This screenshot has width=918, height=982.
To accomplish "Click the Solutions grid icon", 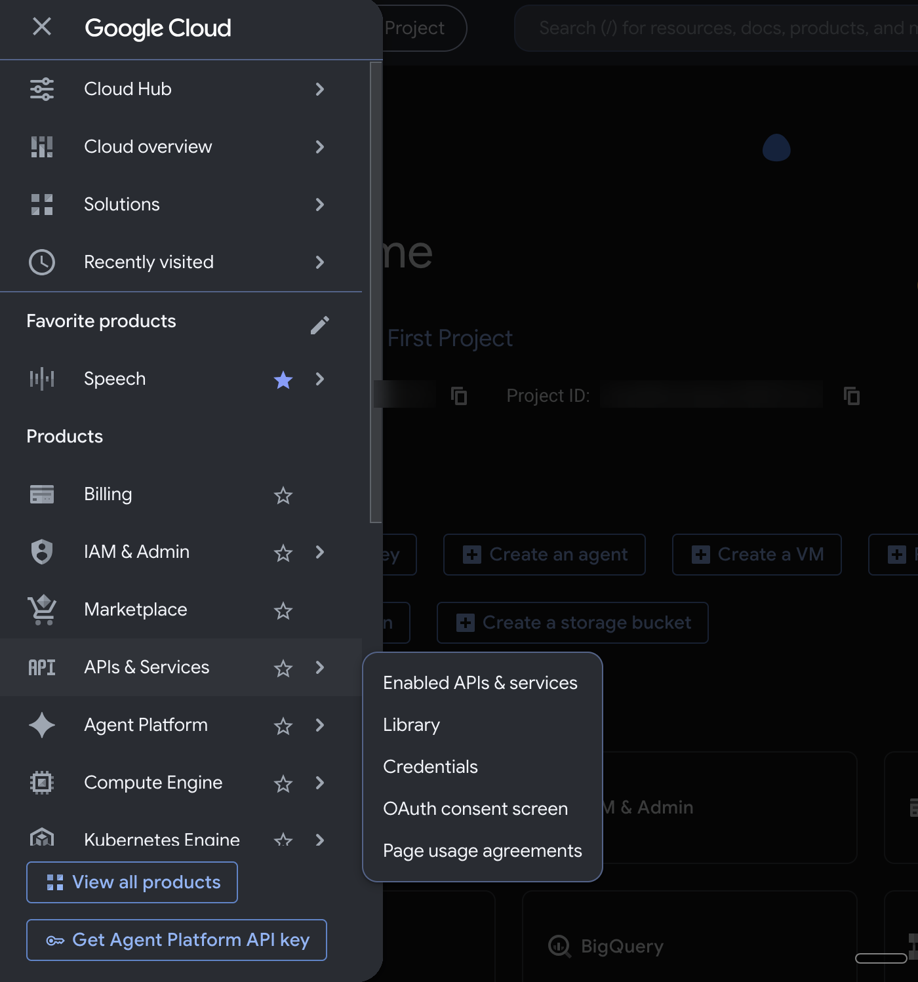I will click(42, 205).
